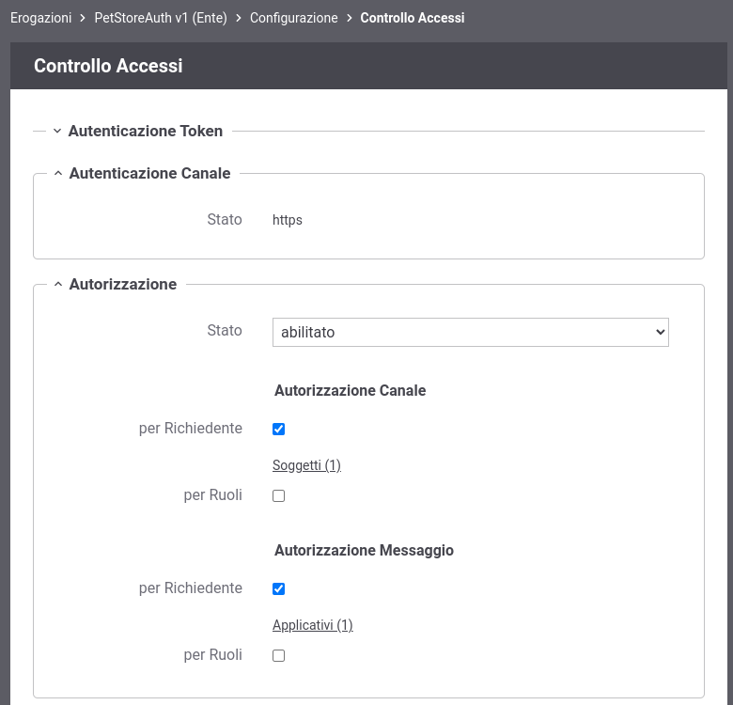The height and width of the screenshot is (705, 733).
Task: Click the Autorizzazione Canale heading
Action: pyautogui.click(x=351, y=390)
